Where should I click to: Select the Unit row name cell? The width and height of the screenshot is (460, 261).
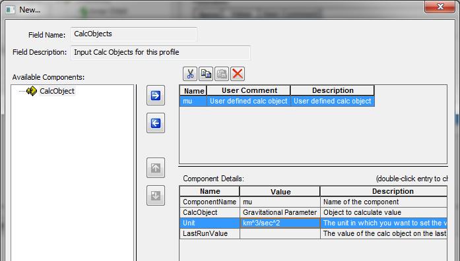[210, 223]
